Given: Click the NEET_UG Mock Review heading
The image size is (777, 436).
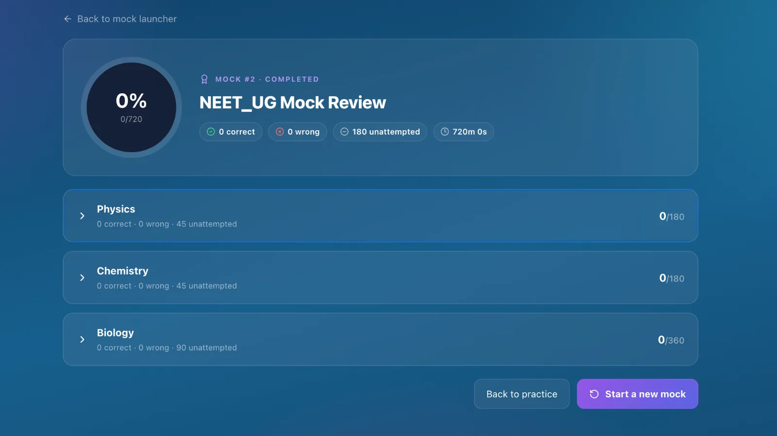Looking at the screenshot, I should [292, 103].
